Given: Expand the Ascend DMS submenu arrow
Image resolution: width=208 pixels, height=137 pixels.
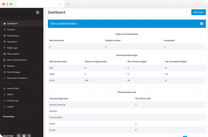Looking at the screenshot, I should [40, 88].
